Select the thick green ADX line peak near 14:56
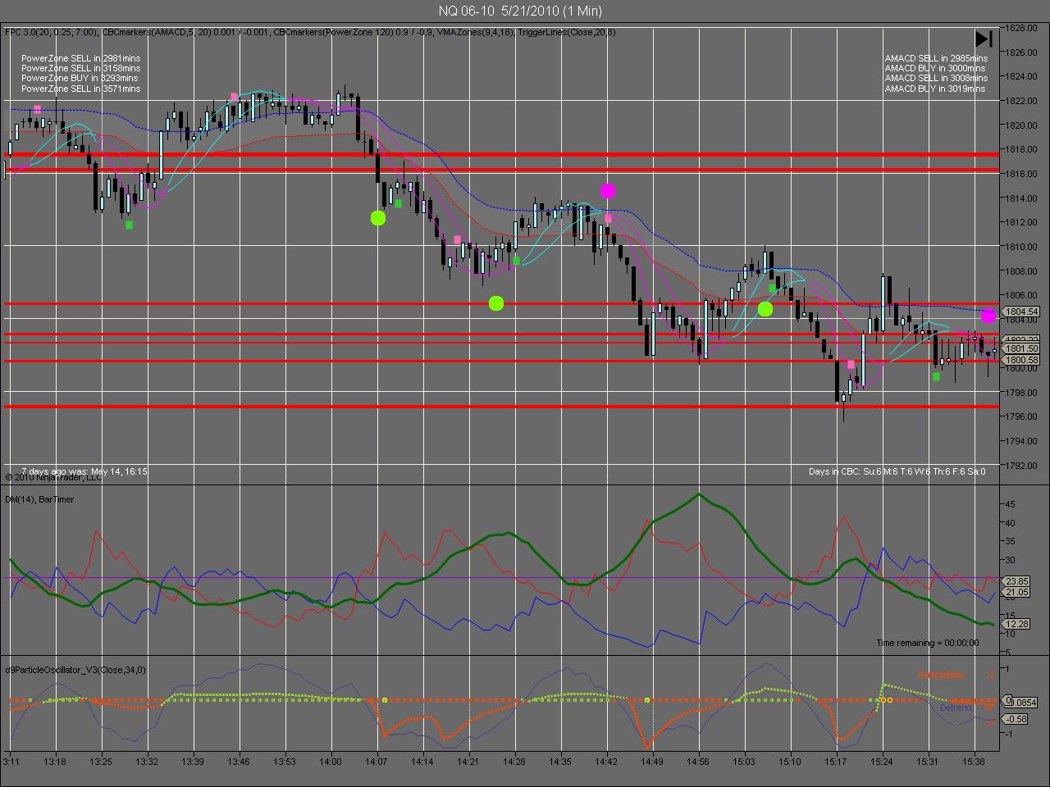The height and width of the screenshot is (787, 1050). (x=698, y=494)
